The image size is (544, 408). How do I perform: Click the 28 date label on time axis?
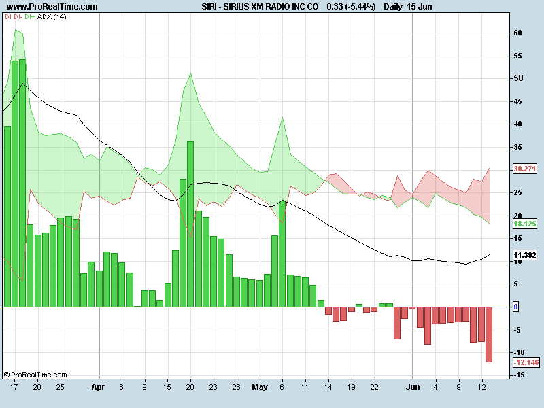coord(236,387)
